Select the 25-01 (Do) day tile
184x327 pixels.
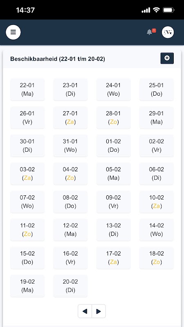click(157, 90)
